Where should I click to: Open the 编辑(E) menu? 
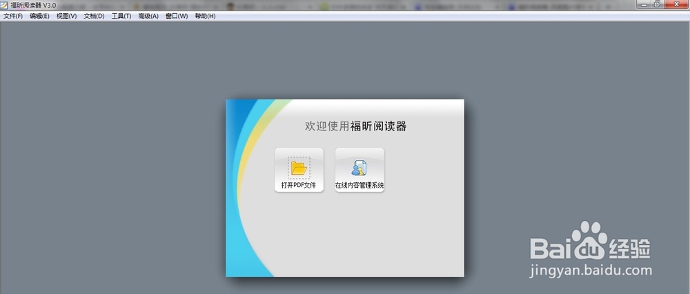(39, 17)
